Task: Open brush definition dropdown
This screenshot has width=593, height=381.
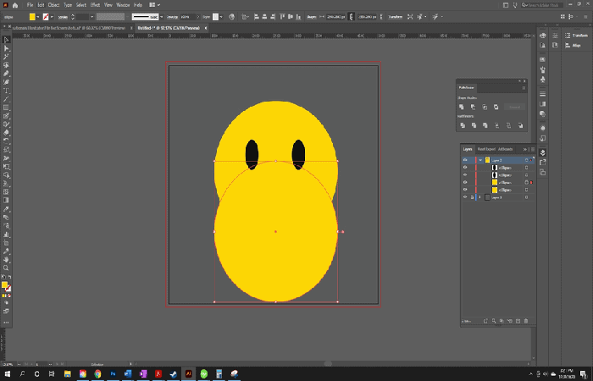Action: point(162,17)
